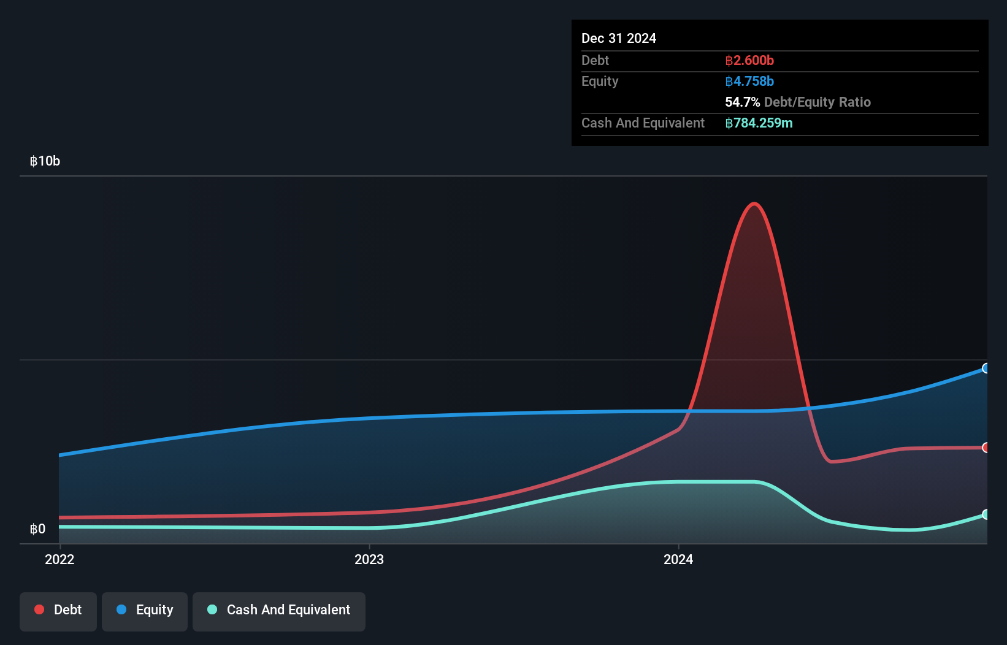Image resolution: width=1007 pixels, height=645 pixels.
Task: Select the 2023 axis label
Action: (x=369, y=559)
